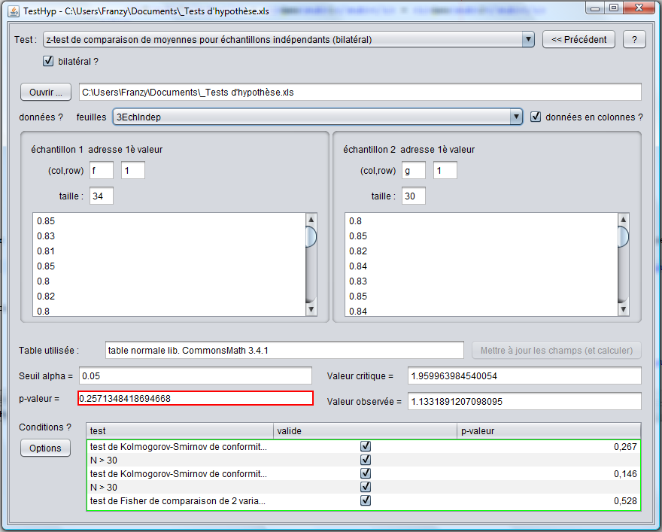Uncheck the Fisher test valide checkbox

[366, 500]
